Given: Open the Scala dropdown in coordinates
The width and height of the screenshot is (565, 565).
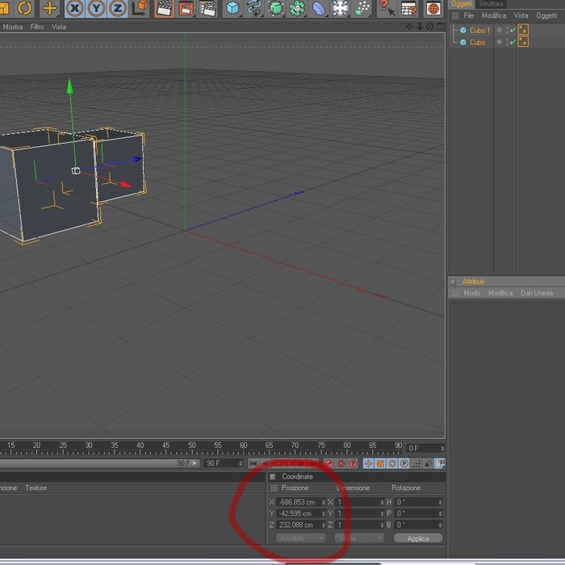Looking at the screenshot, I should click(x=359, y=538).
